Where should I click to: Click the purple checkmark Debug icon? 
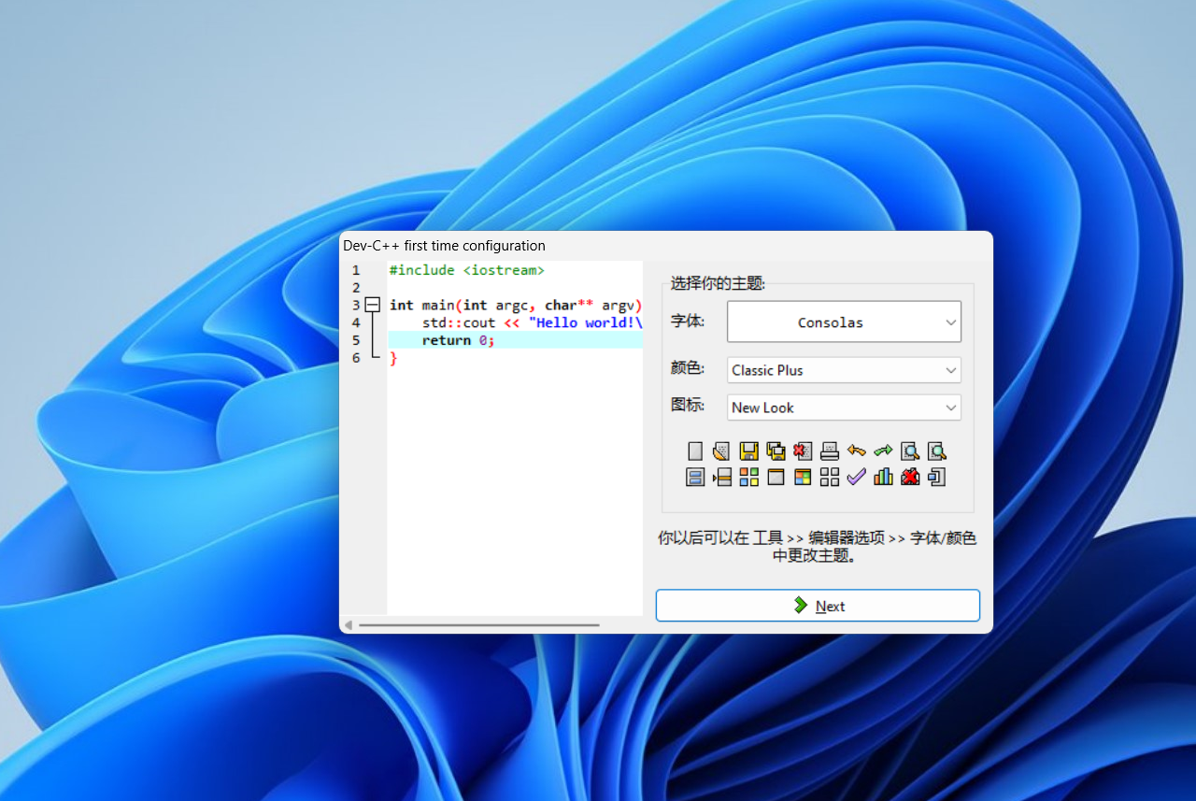[x=857, y=478]
